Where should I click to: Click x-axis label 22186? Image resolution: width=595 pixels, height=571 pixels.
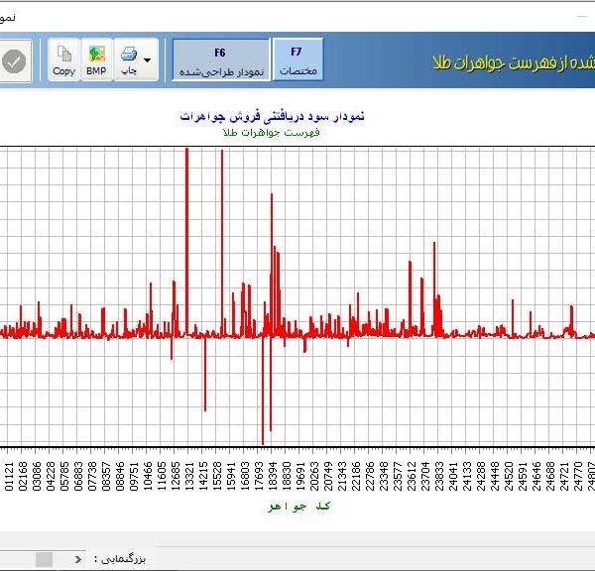tap(356, 476)
